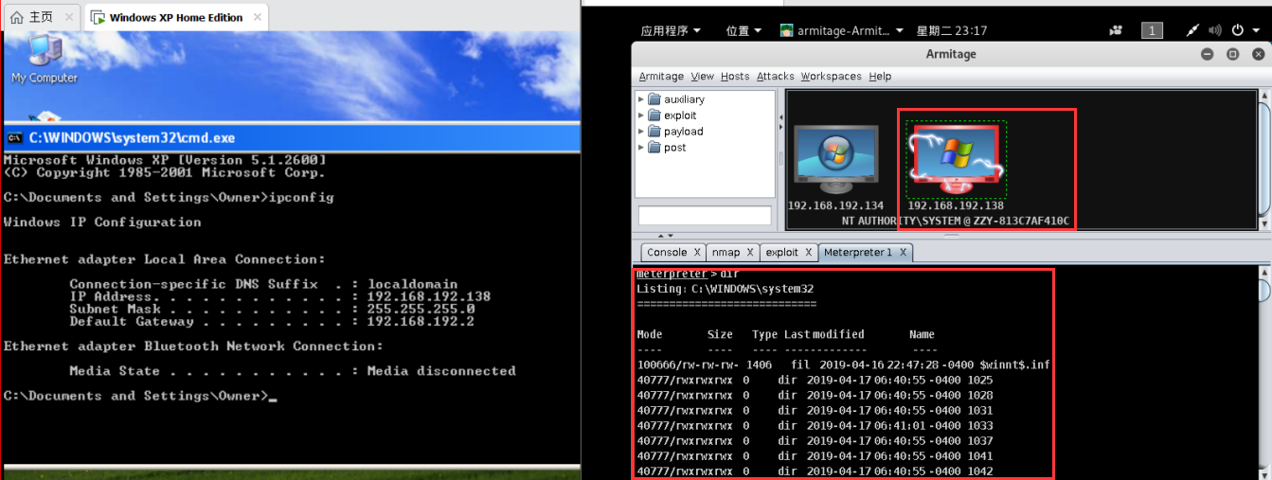Click the Windows XP tab VM icon
Screen dimensions: 1272x480
pyautogui.click(x=98, y=18)
